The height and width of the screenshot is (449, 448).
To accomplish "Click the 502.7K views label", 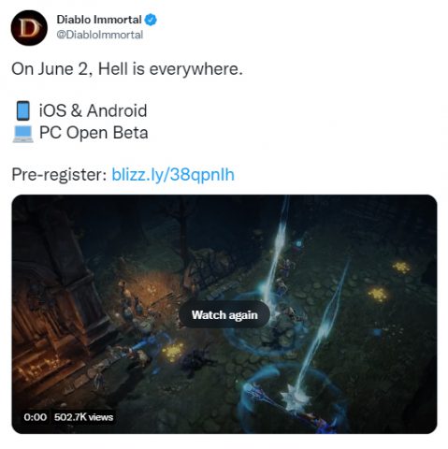I will pyautogui.click(x=83, y=417).
